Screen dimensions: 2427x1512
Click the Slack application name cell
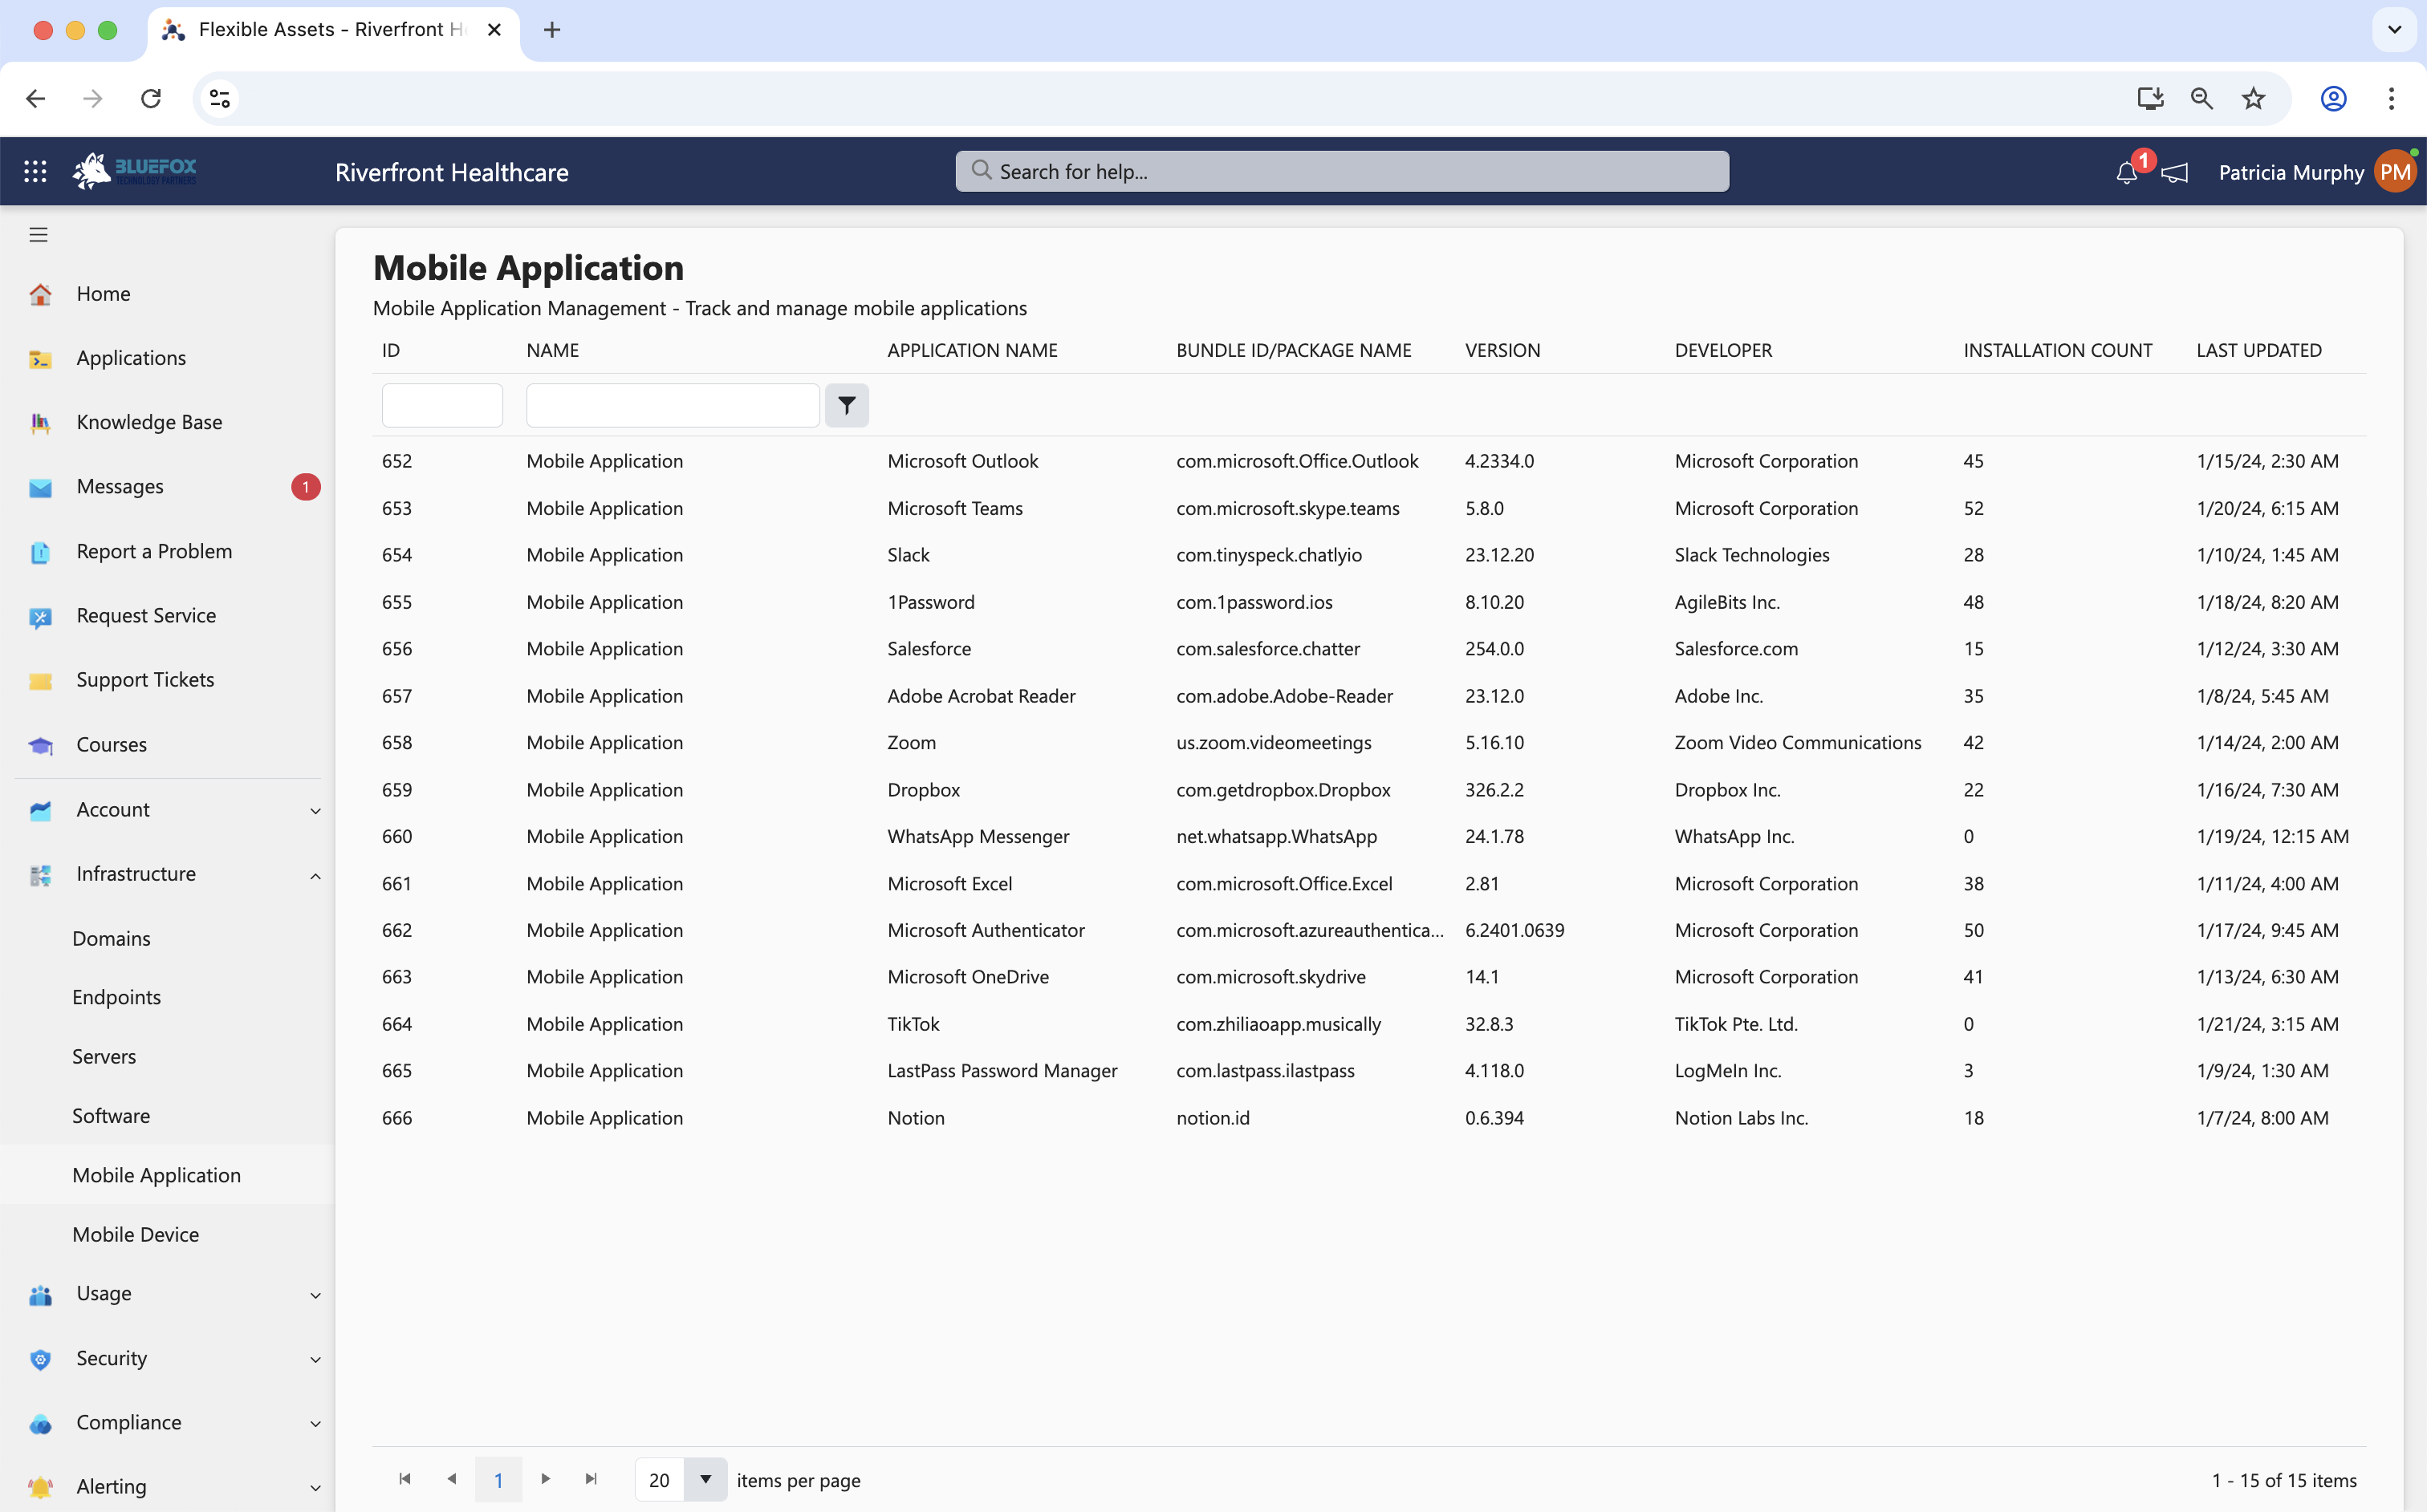tap(909, 555)
